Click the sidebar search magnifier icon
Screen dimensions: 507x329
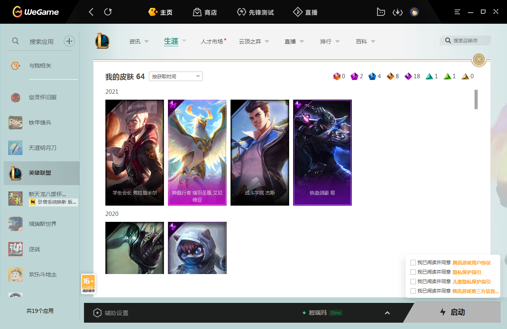click(x=15, y=41)
